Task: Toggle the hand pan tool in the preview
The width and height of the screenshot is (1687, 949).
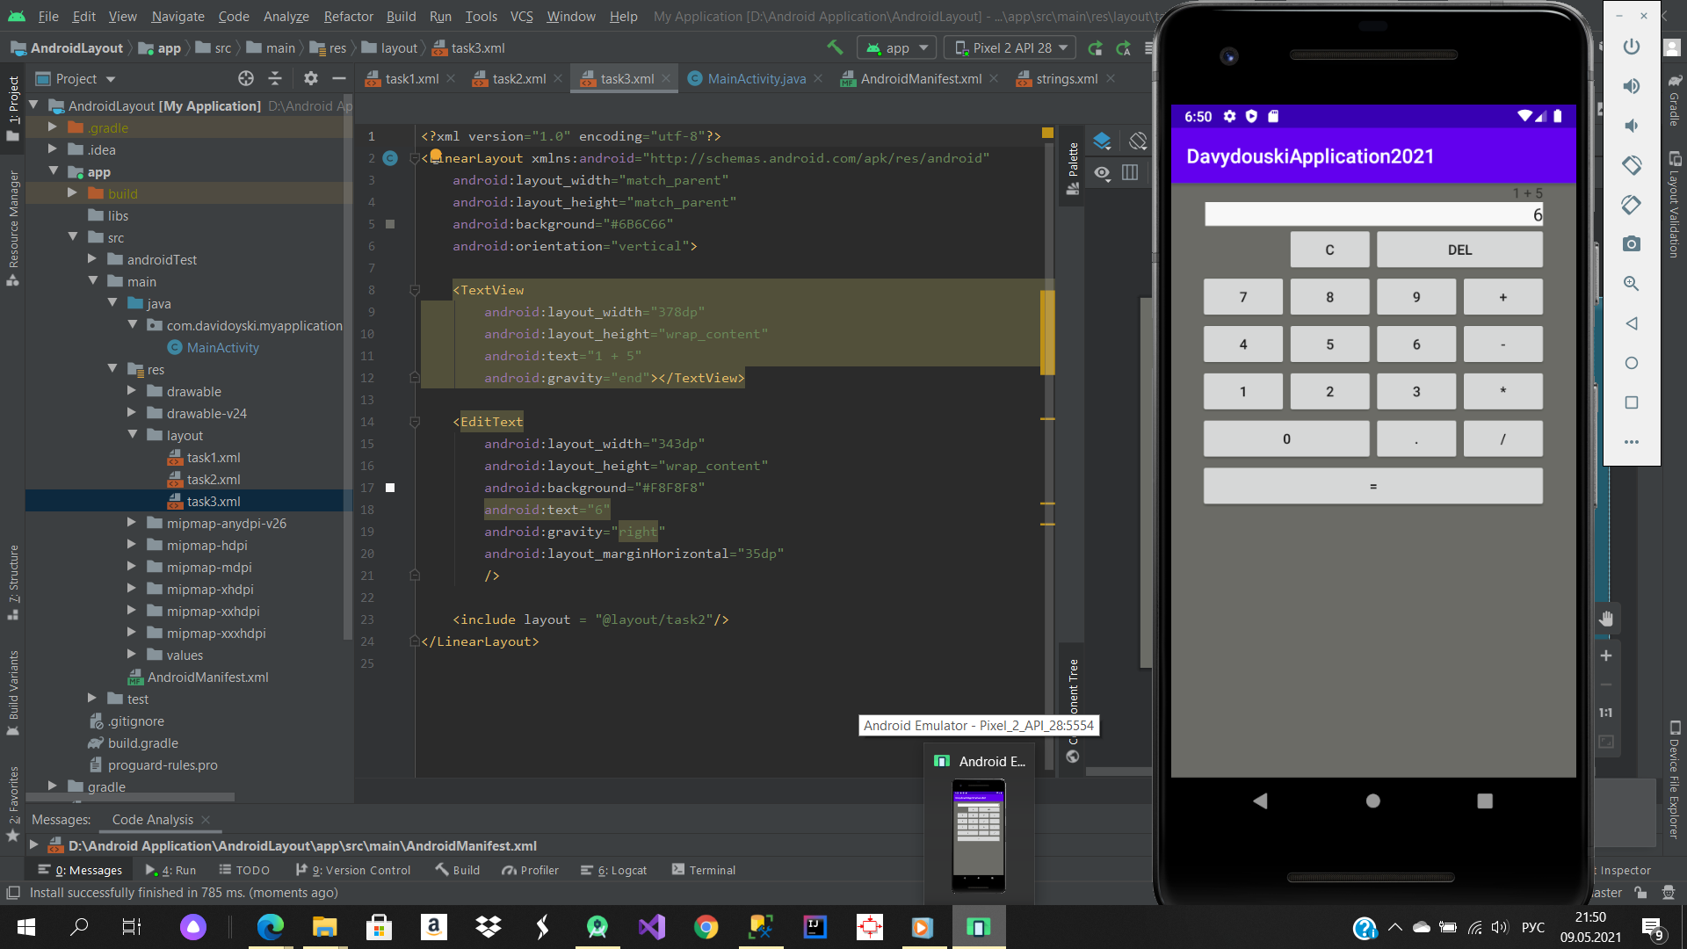Action: point(1606,619)
